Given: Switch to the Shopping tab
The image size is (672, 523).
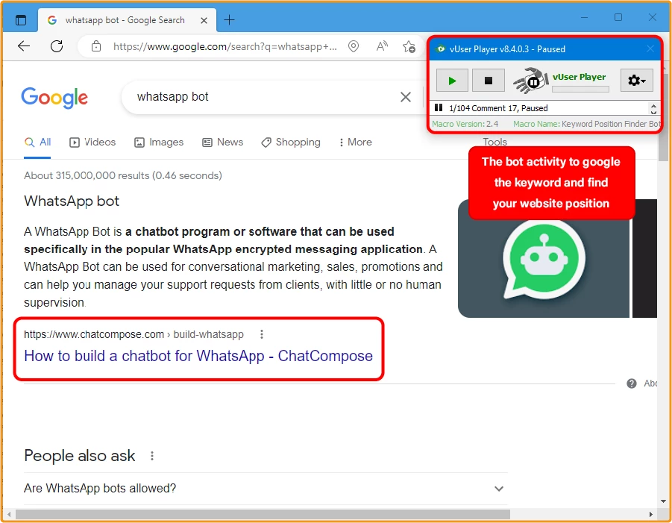Looking at the screenshot, I should 291,143.
